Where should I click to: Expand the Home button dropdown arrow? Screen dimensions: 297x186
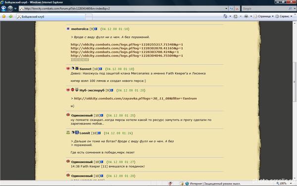(230, 16)
